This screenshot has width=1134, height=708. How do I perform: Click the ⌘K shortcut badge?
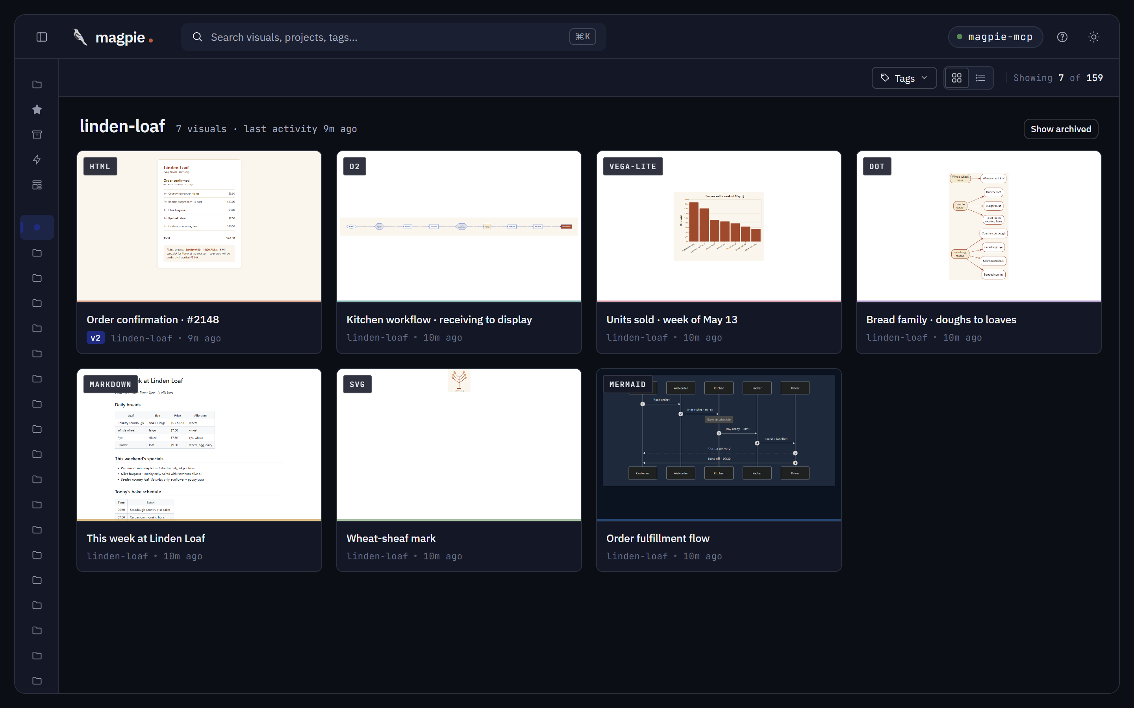click(x=582, y=37)
